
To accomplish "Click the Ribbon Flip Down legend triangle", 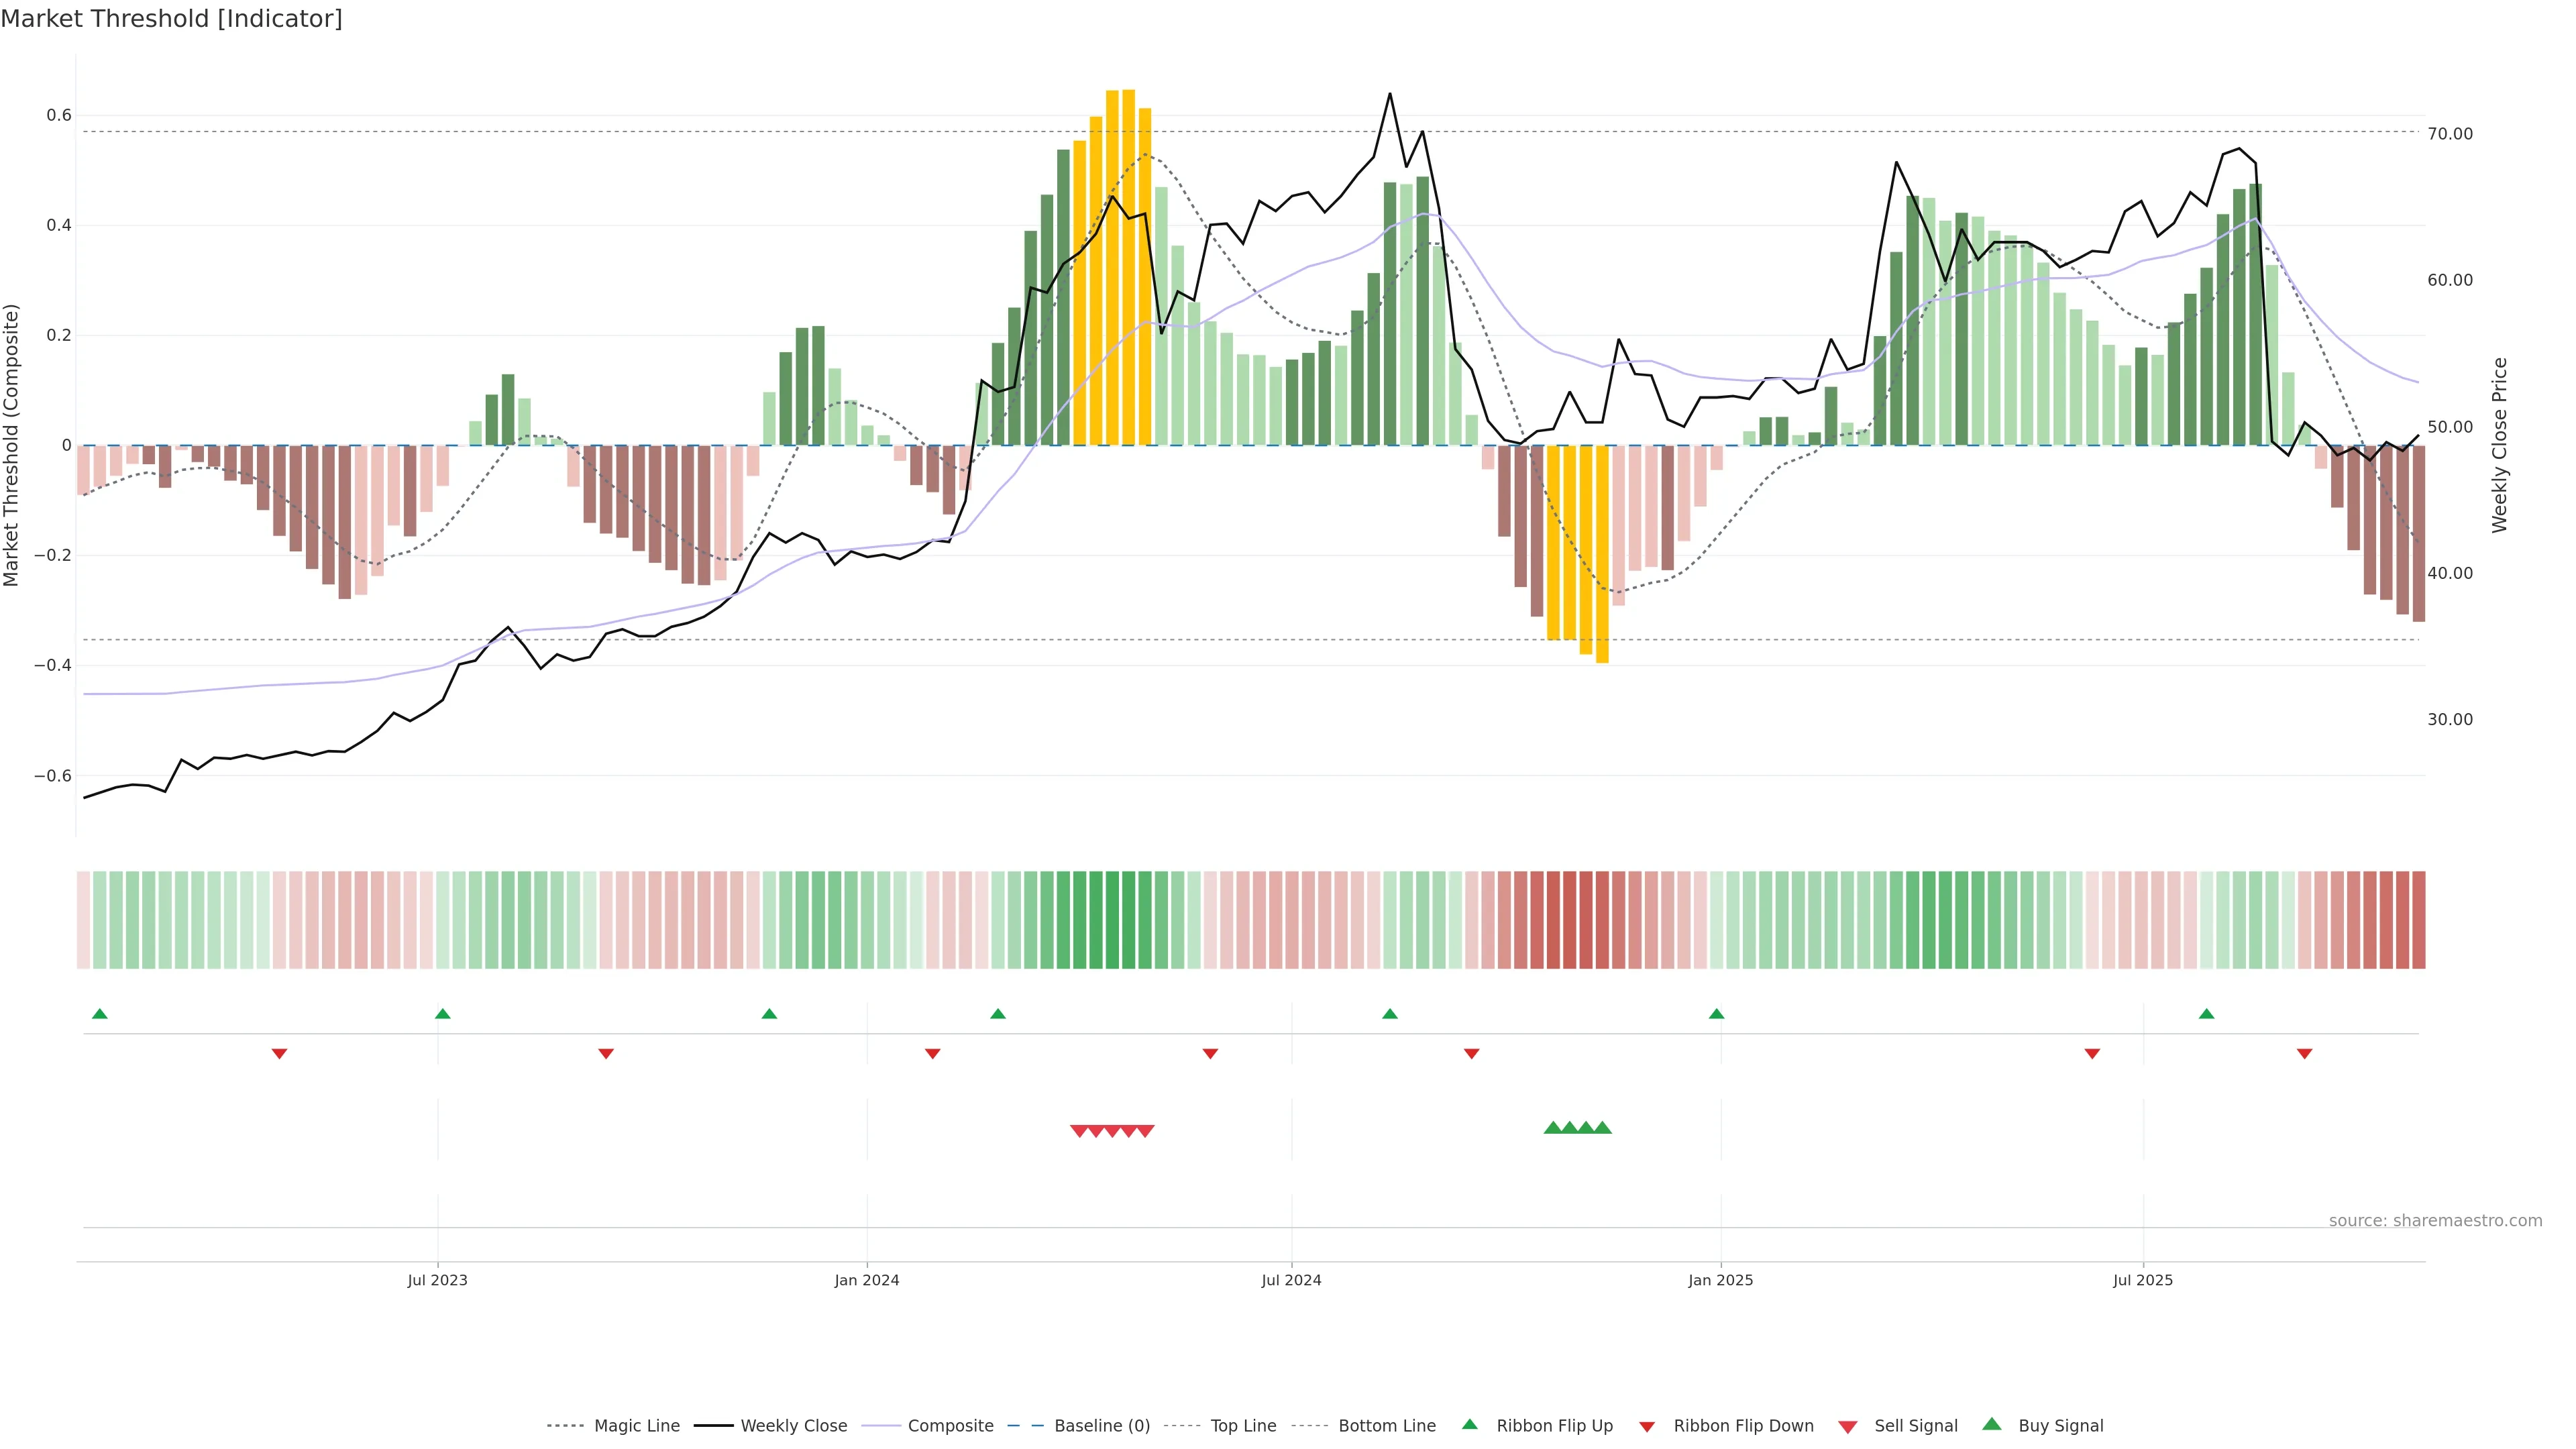I will pos(1647,1427).
